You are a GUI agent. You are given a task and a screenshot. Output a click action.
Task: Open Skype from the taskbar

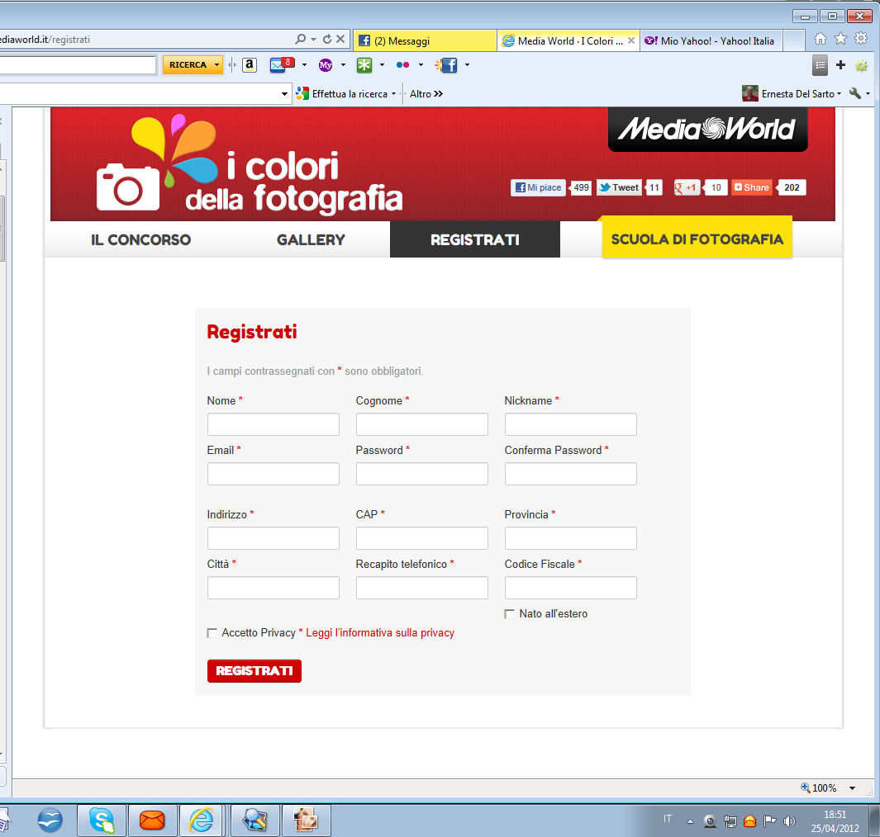[x=102, y=820]
